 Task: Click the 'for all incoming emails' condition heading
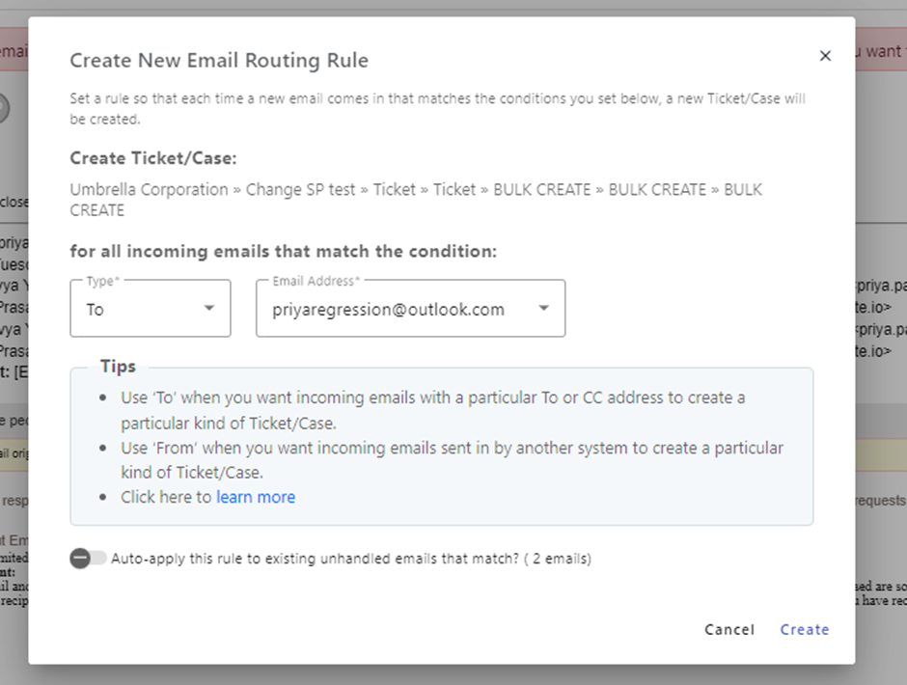click(283, 252)
